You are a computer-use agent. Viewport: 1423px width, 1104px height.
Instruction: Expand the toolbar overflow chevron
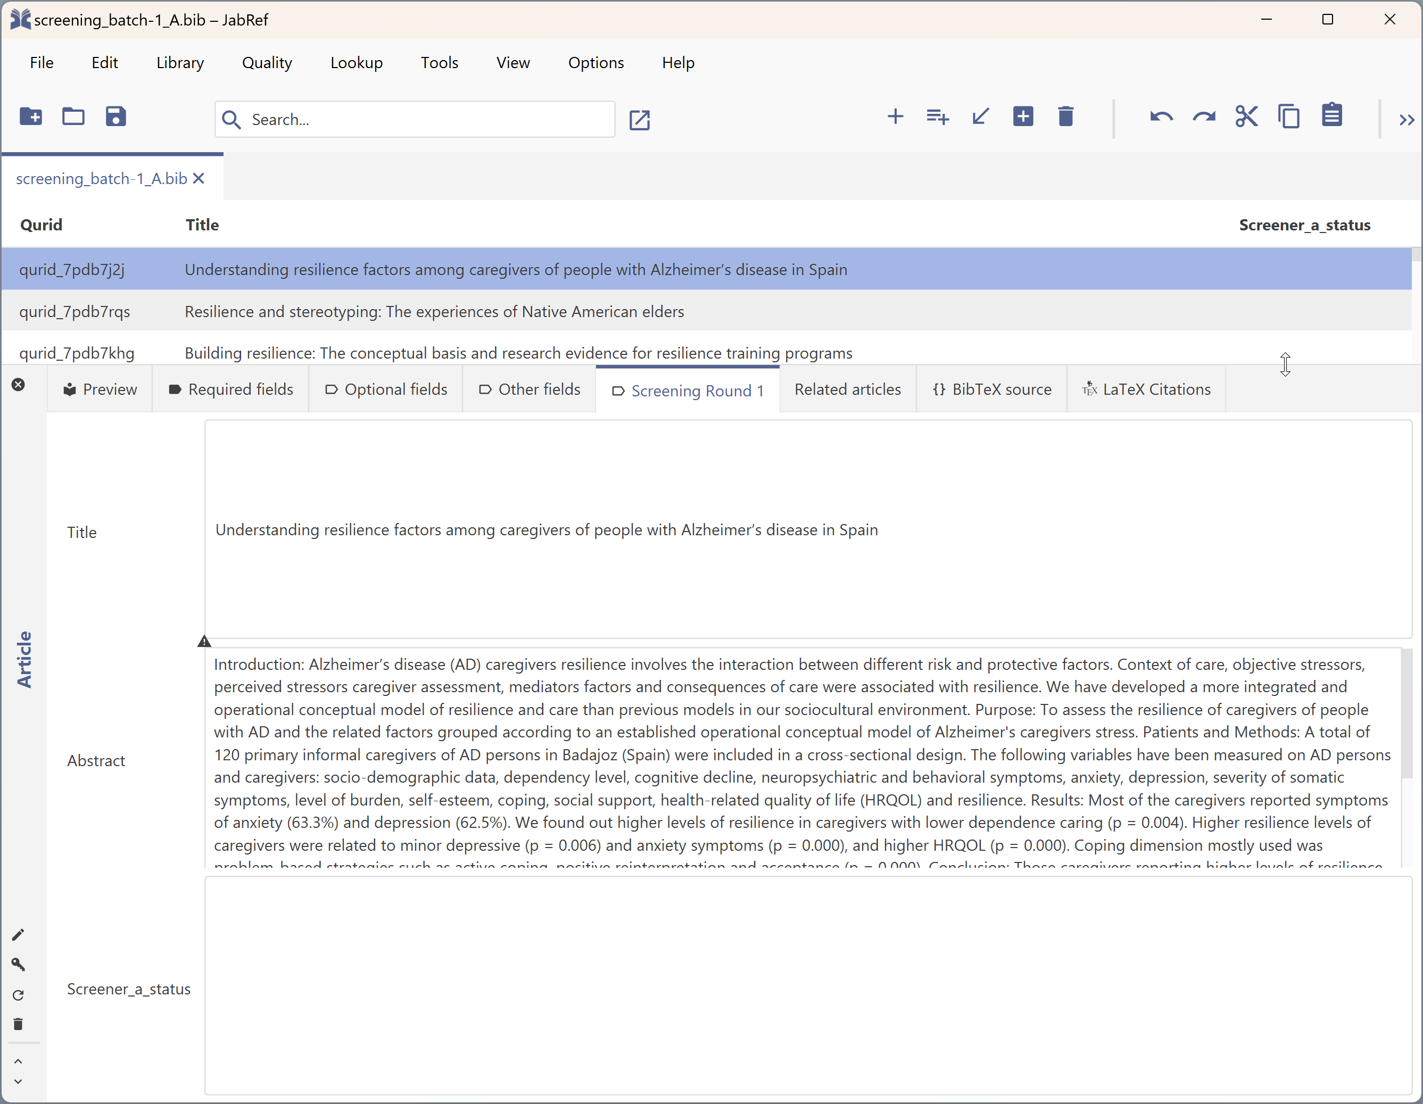(x=1407, y=120)
